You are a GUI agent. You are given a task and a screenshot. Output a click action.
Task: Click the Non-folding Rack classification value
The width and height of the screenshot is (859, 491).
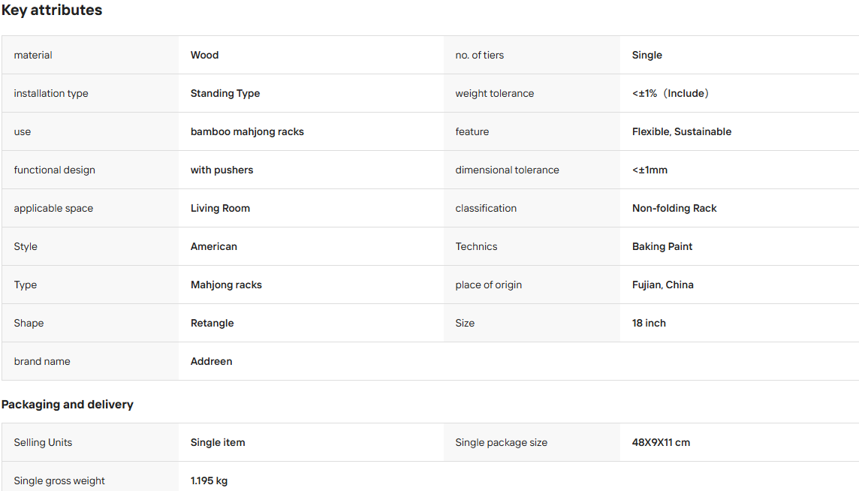click(x=674, y=208)
